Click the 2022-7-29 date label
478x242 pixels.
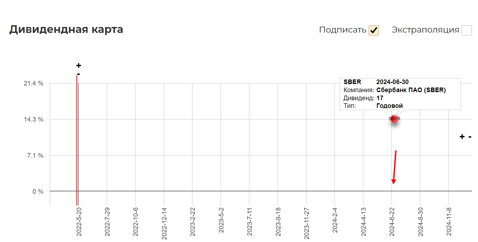coord(107,222)
